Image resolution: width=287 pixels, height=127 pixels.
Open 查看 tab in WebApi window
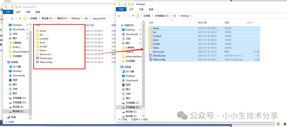[x=151, y=9]
